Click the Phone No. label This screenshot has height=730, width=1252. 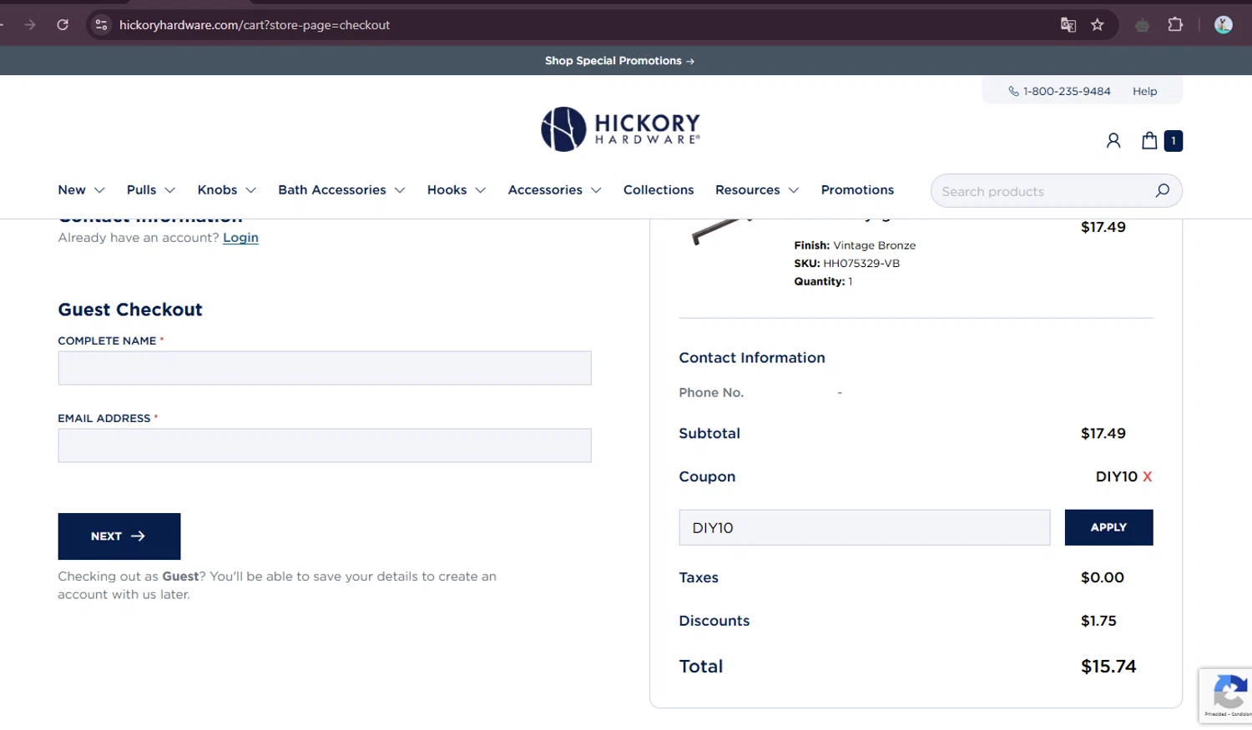(x=711, y=392)
